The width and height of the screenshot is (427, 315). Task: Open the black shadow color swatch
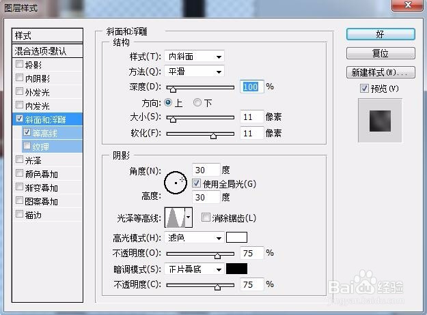coord(236,269)
